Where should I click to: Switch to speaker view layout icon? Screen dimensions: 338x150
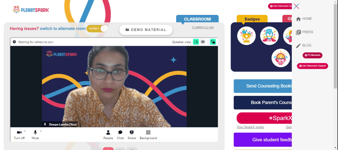[x=196, y=42]
